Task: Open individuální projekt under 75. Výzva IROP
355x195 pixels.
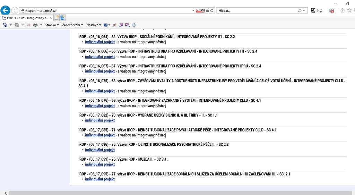Action: click(x=100, y=150)
